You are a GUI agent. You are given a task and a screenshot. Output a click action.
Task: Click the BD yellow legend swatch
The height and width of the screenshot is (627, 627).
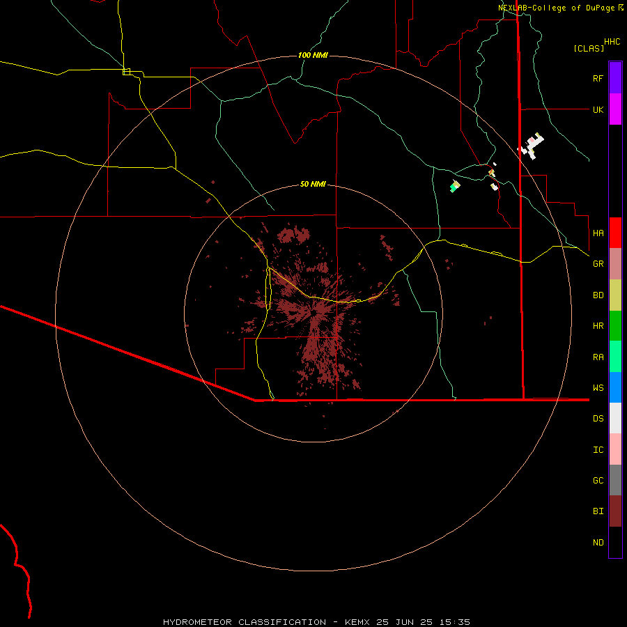[615, 295]
